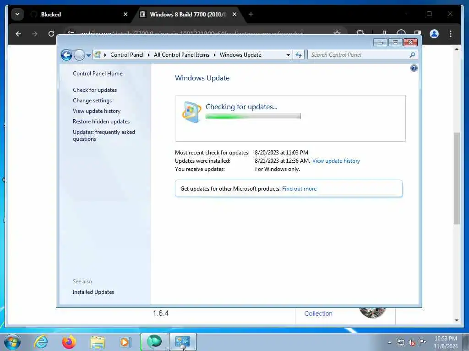
Task: Click Check for updates in sidebar
Action: point(95,90)
